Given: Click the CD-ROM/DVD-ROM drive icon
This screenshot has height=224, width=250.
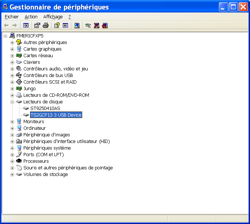Looking at the screenshot, I should pos(19,95).
